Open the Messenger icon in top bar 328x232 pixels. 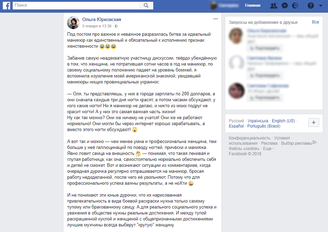click(285, 6)
